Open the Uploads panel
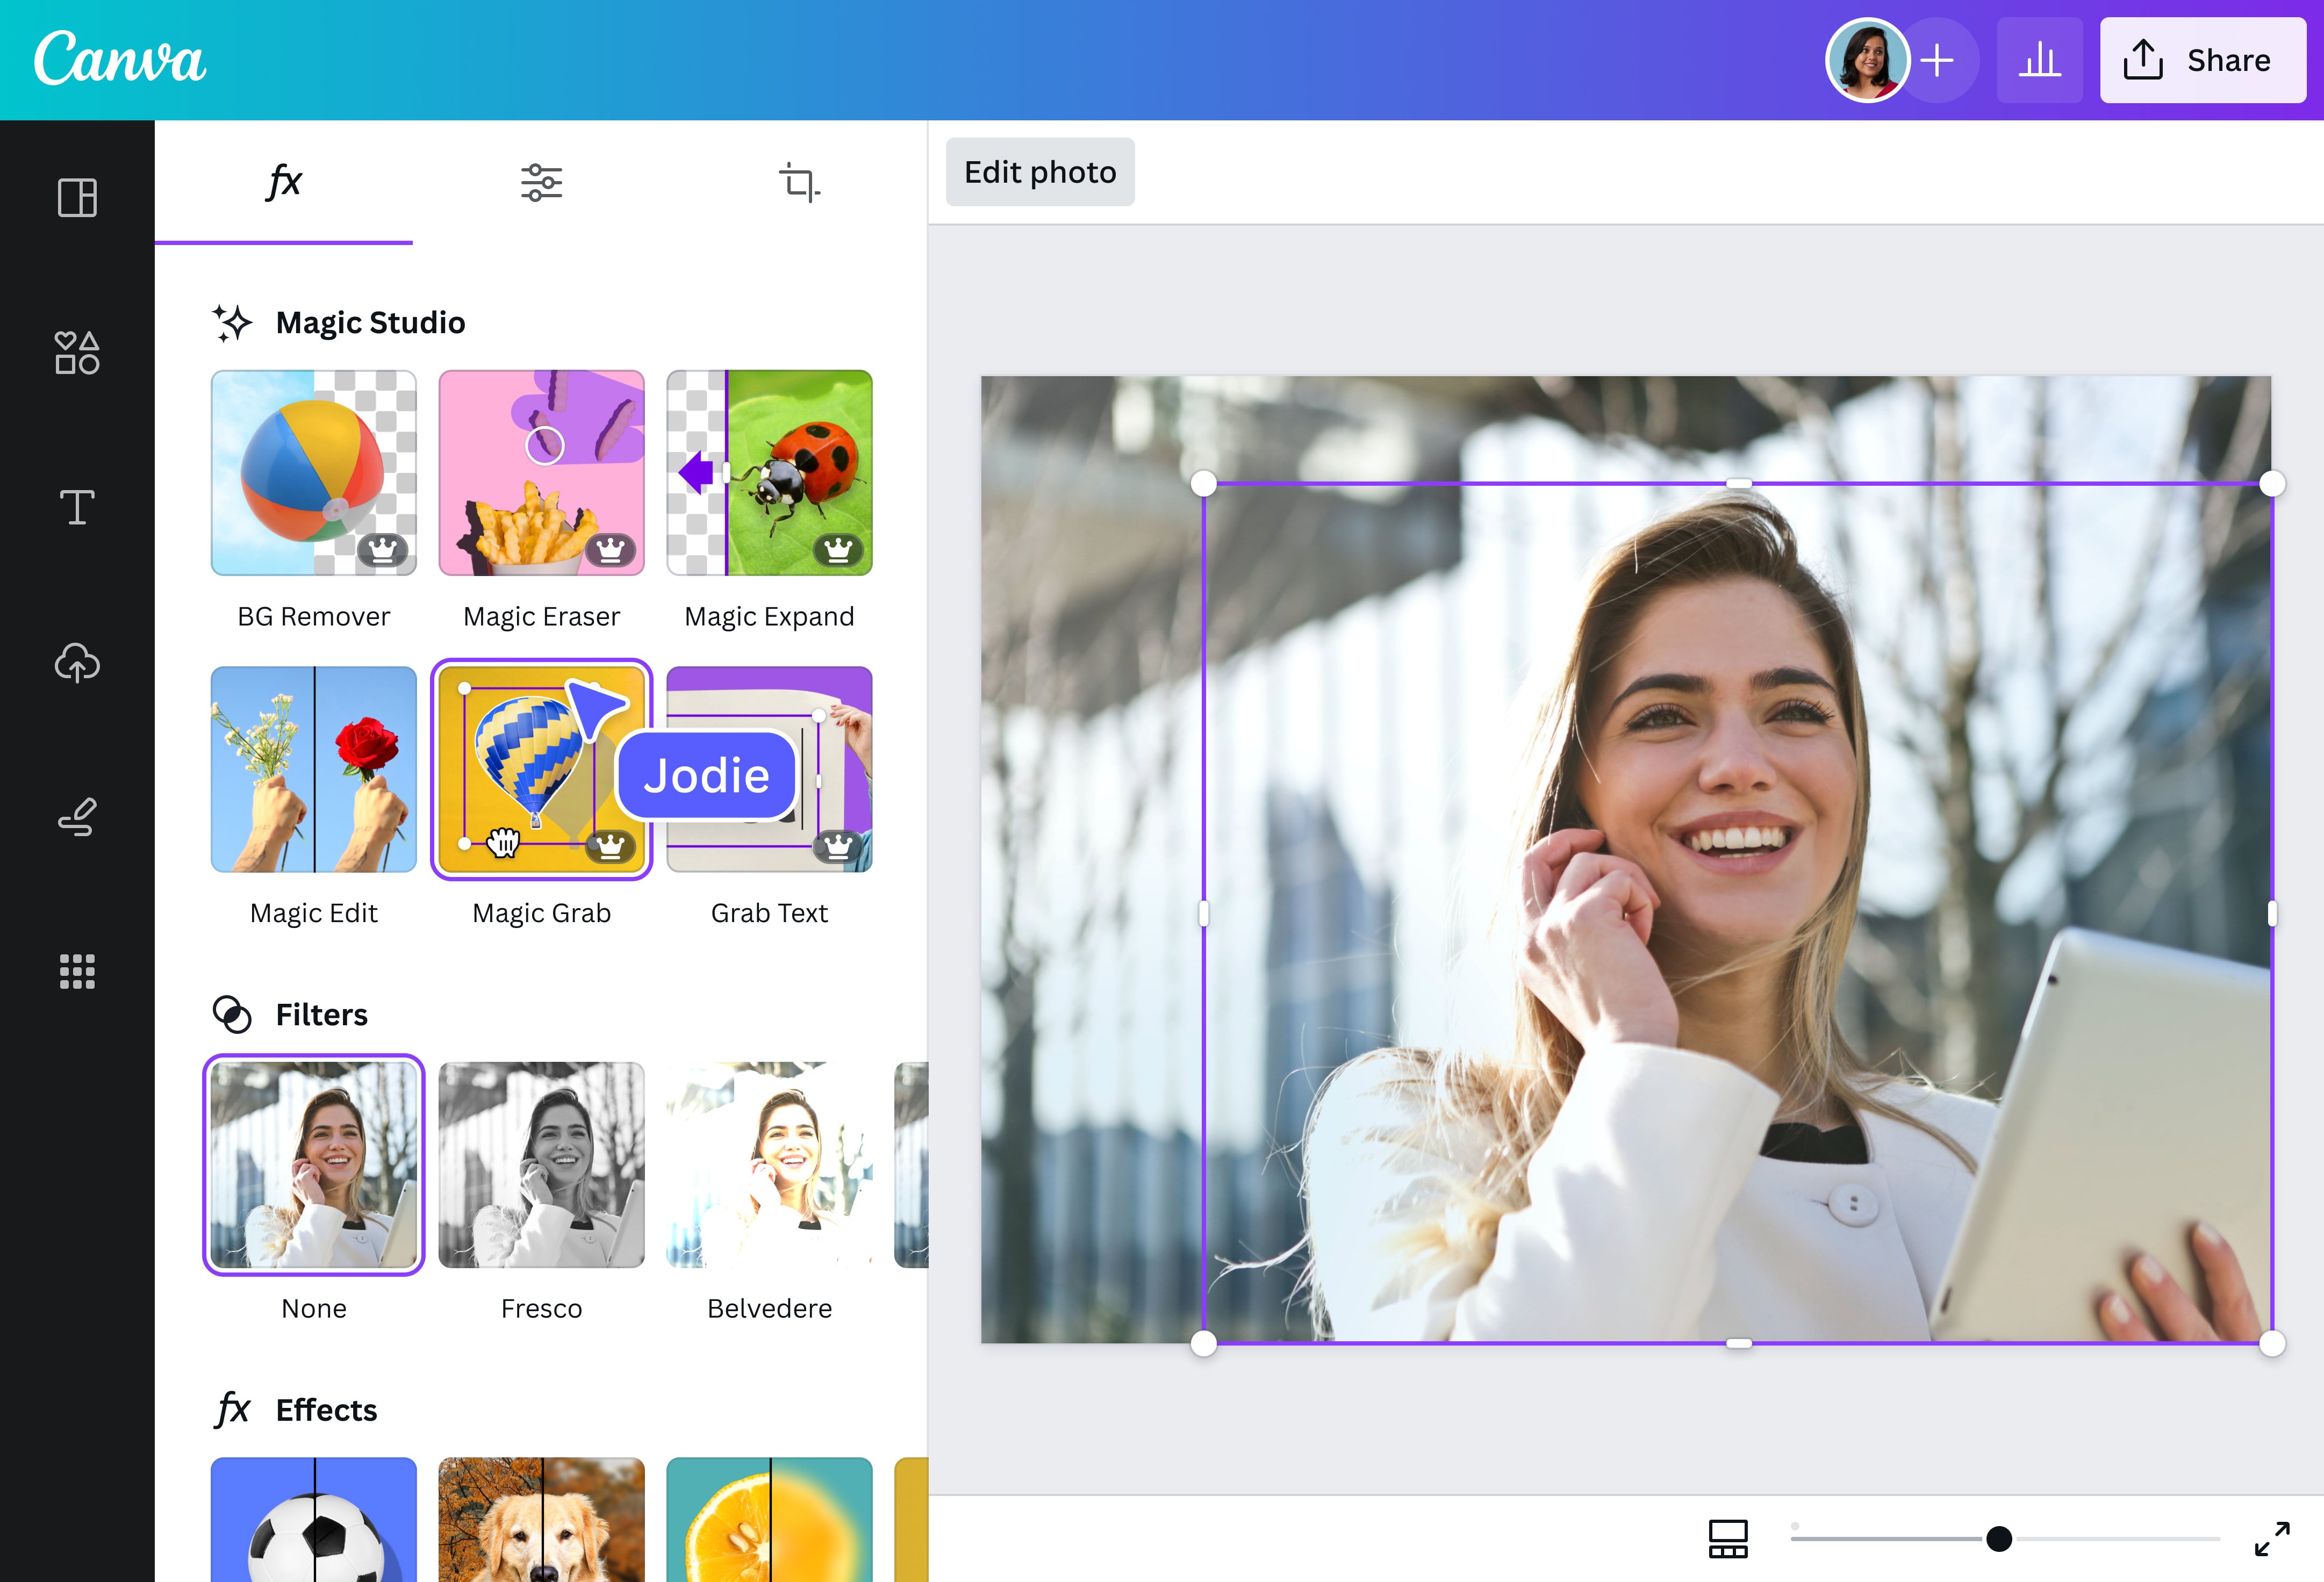 point(76,663)
